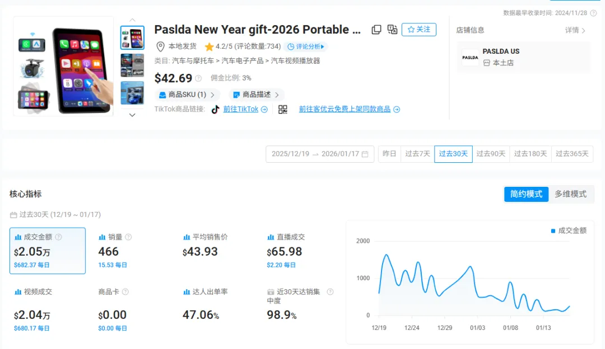The width and height of the screenshot is (605, 349).
Task: Switch to the 过去90天 tab
Action: (x=491, y=153)
